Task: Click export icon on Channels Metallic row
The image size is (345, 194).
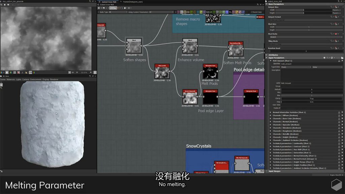Action: coord(339,134)
